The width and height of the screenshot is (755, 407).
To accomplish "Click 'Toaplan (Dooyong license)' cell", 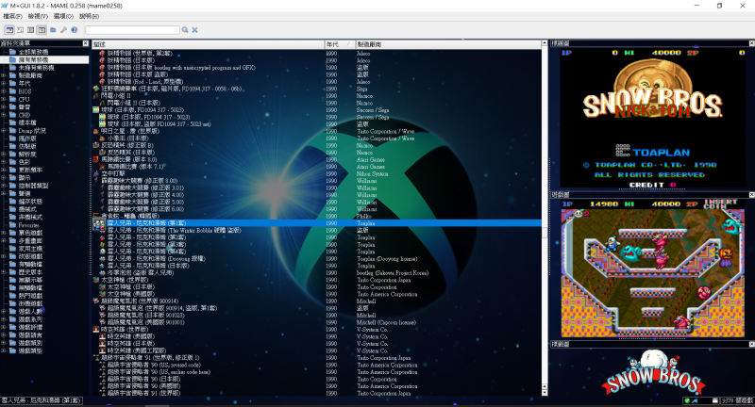I will click(387, 258).
